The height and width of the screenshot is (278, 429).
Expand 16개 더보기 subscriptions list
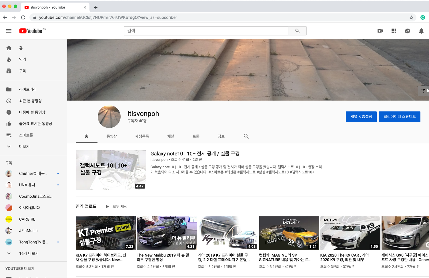33,253
